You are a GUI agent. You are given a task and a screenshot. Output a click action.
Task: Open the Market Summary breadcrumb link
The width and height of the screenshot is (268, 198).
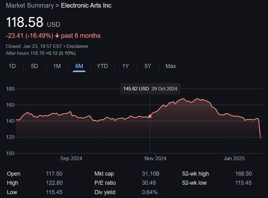[x=30, y=5]
